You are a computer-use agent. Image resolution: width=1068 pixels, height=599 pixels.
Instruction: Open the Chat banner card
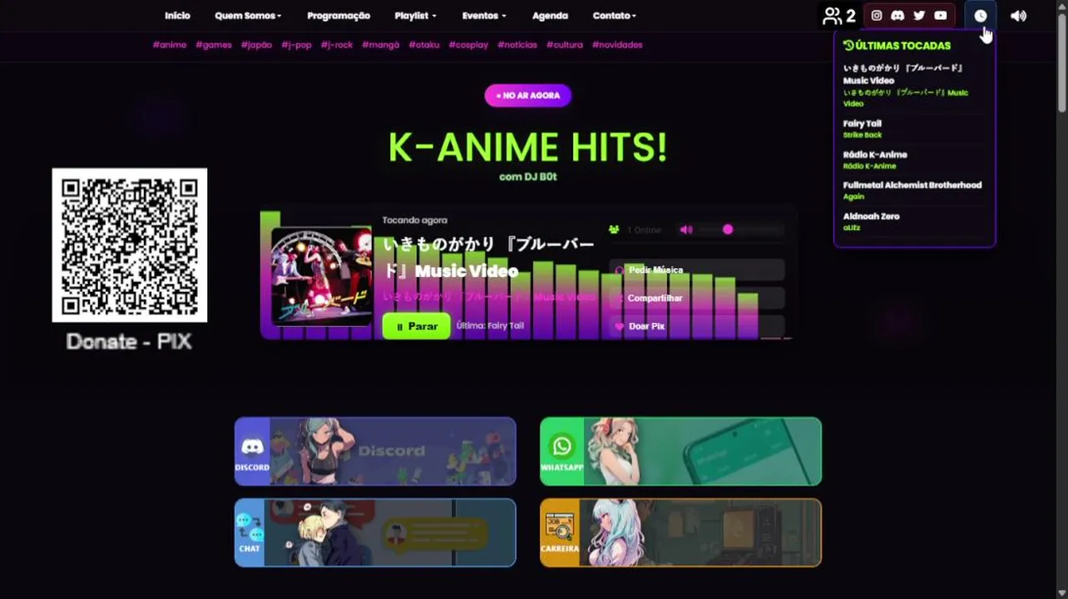point(375,532)
